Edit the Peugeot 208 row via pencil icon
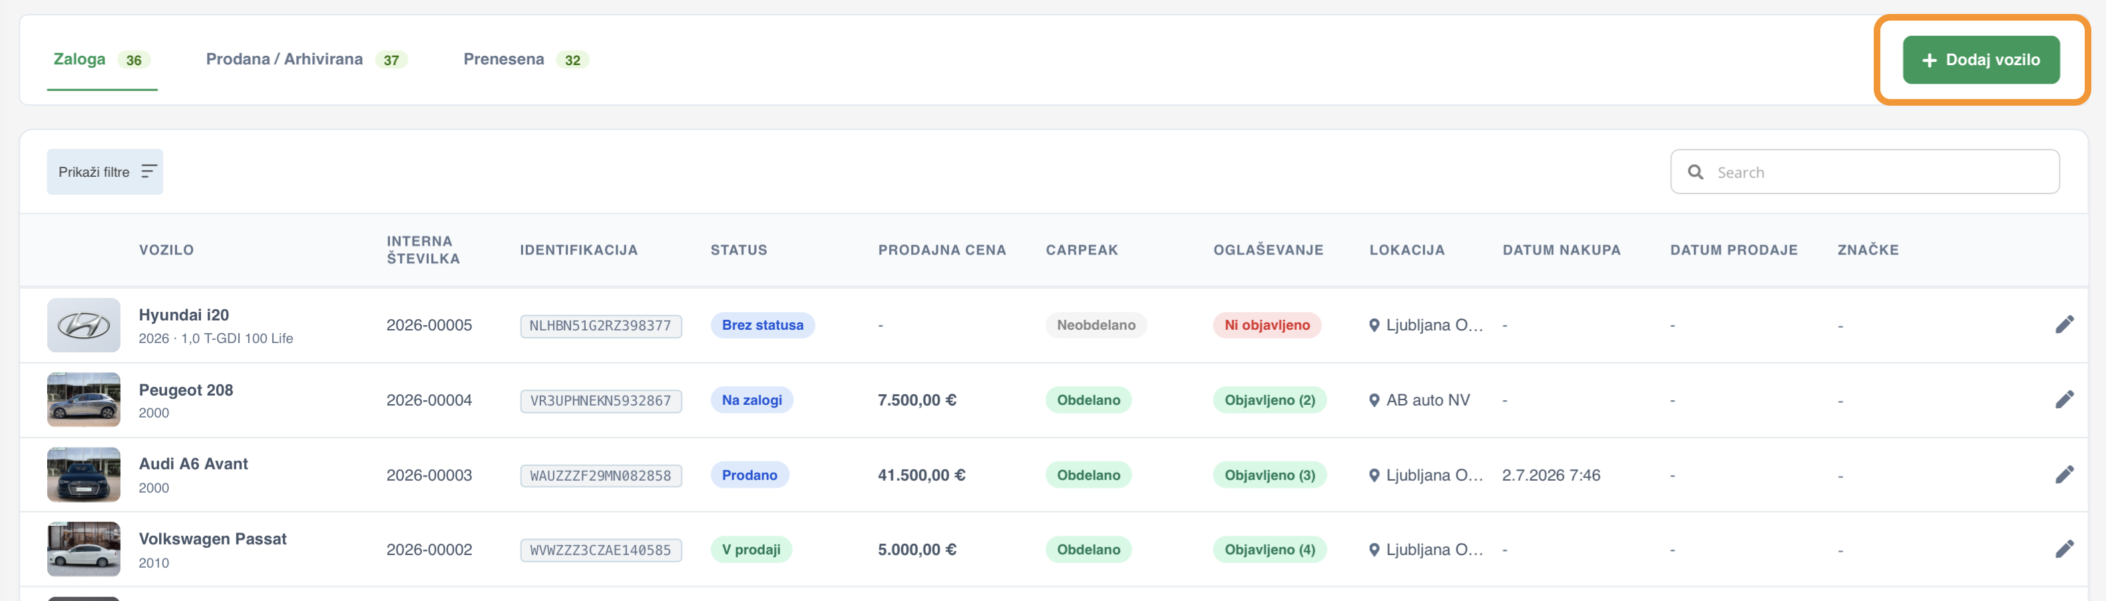This screenshot has width=2106, height=601. click(x=2063, y=400)
